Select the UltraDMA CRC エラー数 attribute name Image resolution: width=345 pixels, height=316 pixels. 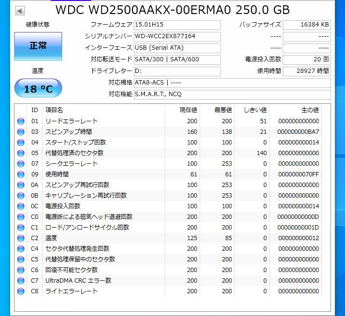pos(78,281)
